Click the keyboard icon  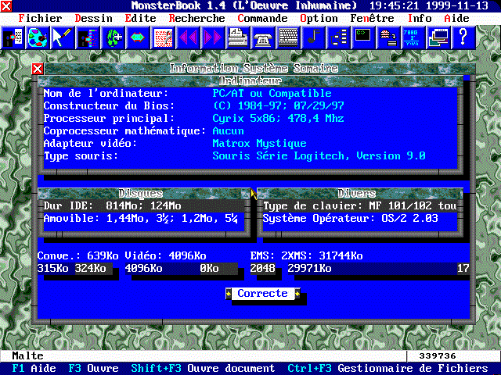(288, 37)
